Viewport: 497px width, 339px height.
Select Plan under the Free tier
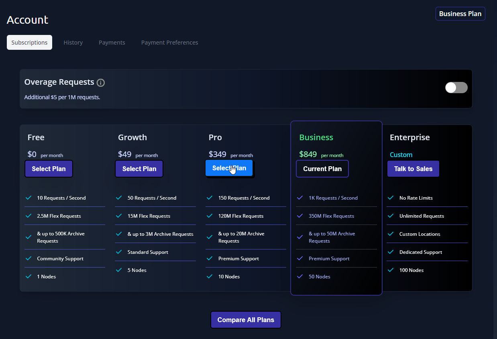tap(49, 169)
